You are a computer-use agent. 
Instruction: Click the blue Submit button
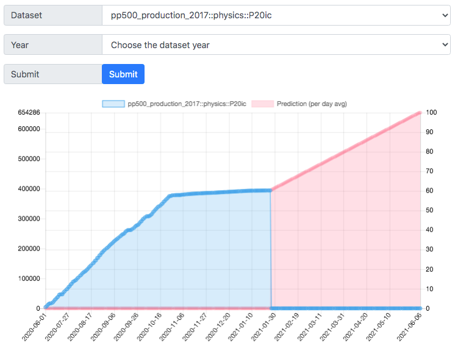coord(123,74)
